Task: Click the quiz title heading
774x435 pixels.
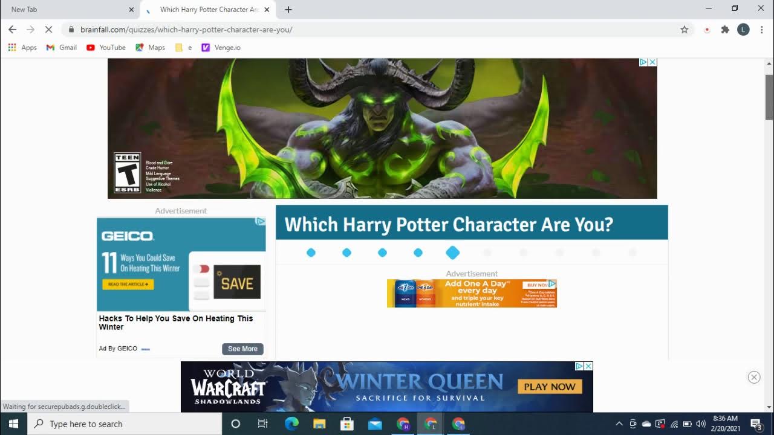Action: pyautogui.click(x=449, y=224)
